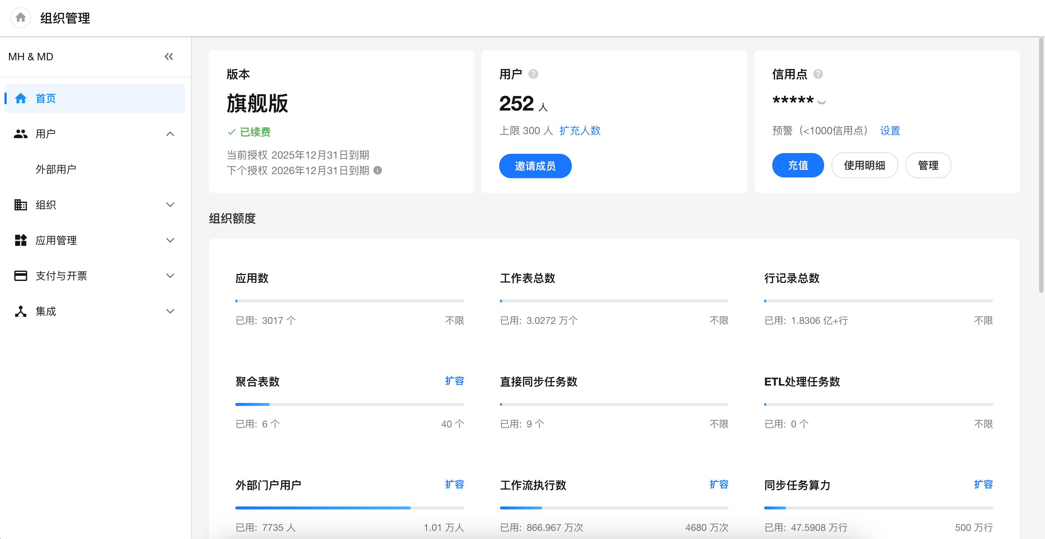This screenshot has height=539, width=1045.
Task: Collapse the sidebar with double-chevron icon
Action: [169, 57]
